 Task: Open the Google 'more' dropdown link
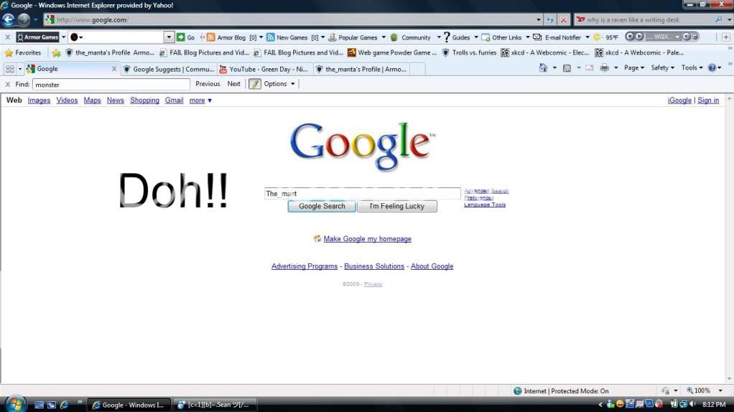(x=200, y=100)
